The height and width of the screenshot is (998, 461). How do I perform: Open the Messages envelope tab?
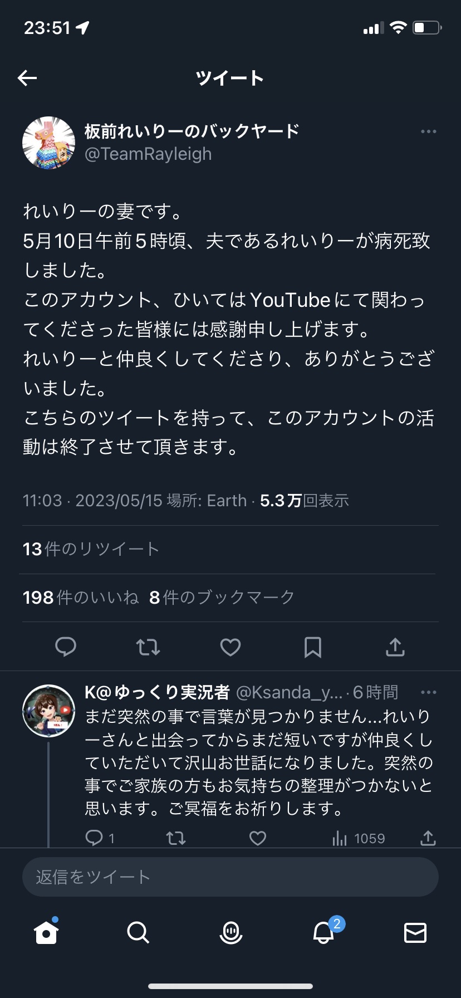tap(415, 932)
